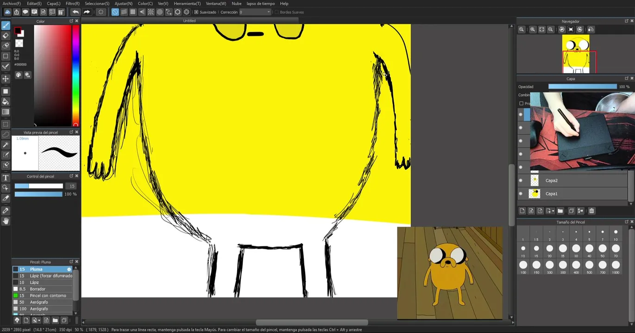Viewport: 635px width, 333px height.
Task: Close the Color panel
Action: click(x=76, y=21)
